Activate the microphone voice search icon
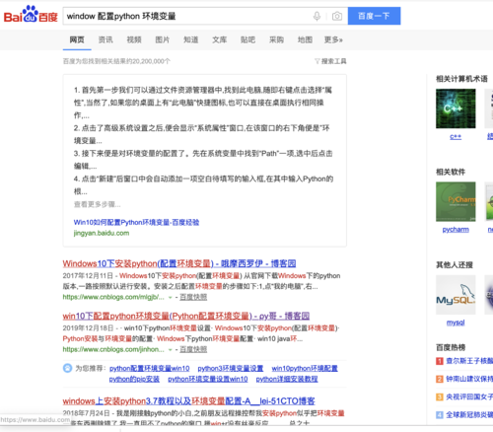This screenshot has height=432, width=493. pos(317,16)
